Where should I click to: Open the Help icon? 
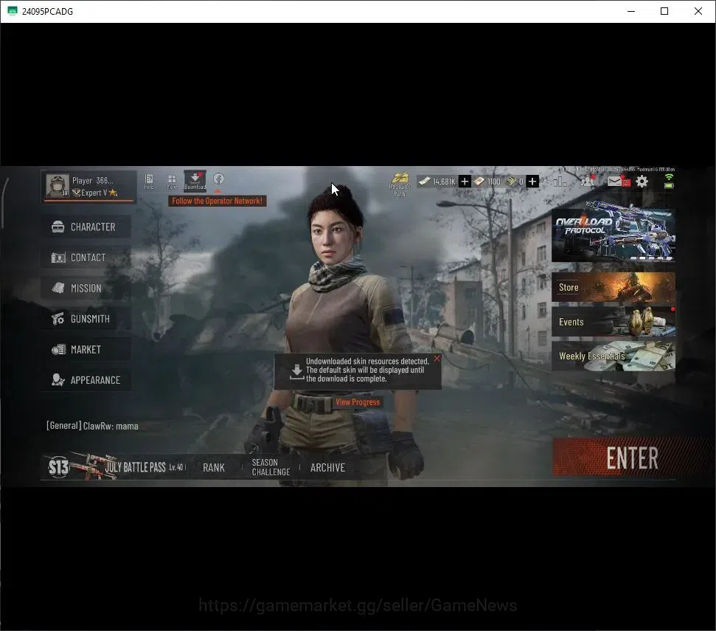coord(149,181)
